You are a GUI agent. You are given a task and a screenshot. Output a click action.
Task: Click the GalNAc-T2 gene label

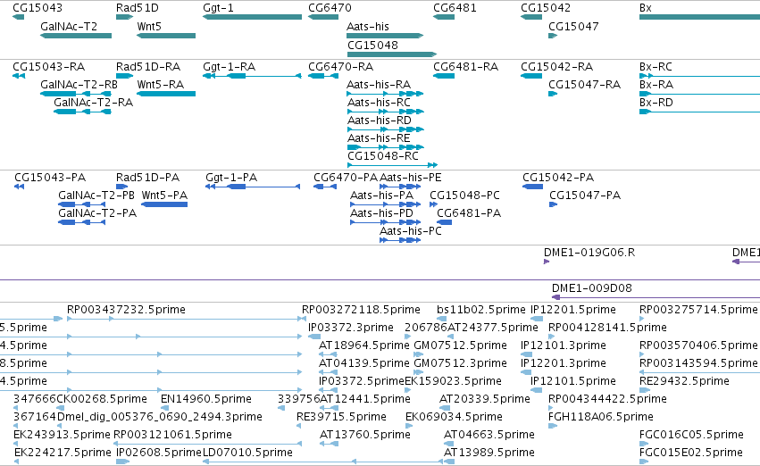click(69, 26)
